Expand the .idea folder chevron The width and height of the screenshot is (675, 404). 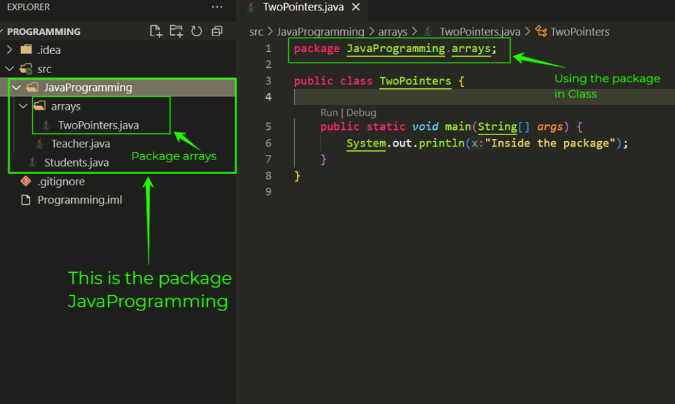click(x=9, y=50)
